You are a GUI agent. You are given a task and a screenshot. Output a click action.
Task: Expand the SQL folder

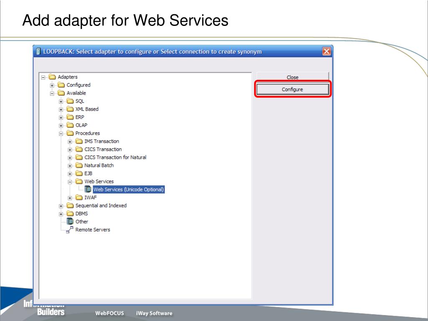point(61,102)
